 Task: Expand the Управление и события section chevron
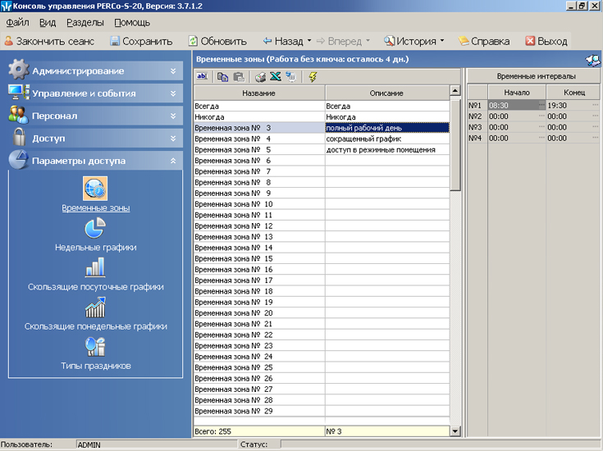(173, 93)
